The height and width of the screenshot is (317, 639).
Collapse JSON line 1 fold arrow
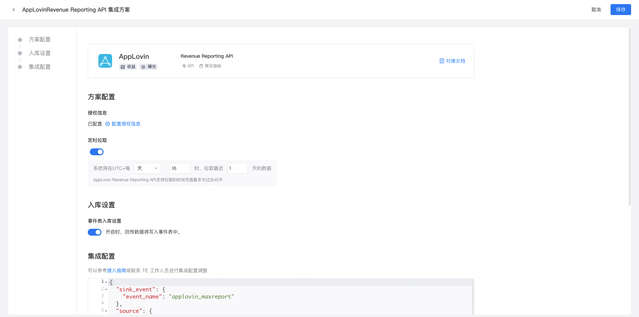coord(106,282)
